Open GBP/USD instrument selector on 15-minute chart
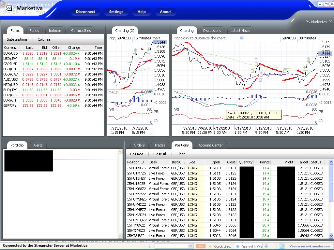Image resolution: width=334 pixels, height=250 pixels. click(124, 38)
